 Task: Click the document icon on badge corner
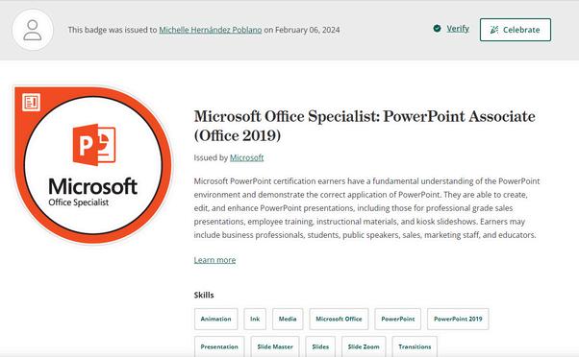[31, 103]
